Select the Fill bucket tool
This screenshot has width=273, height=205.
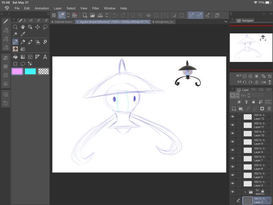(x=15, y=57)
